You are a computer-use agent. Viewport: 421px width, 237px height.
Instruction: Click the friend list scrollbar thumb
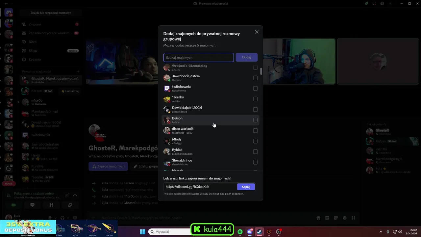click(261, 71)
